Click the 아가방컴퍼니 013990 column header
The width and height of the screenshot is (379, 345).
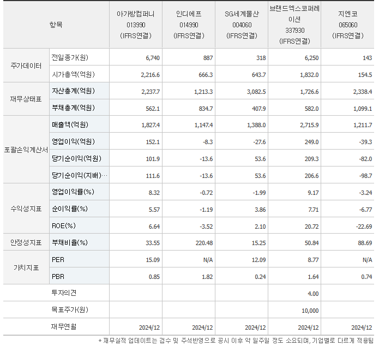136,25
